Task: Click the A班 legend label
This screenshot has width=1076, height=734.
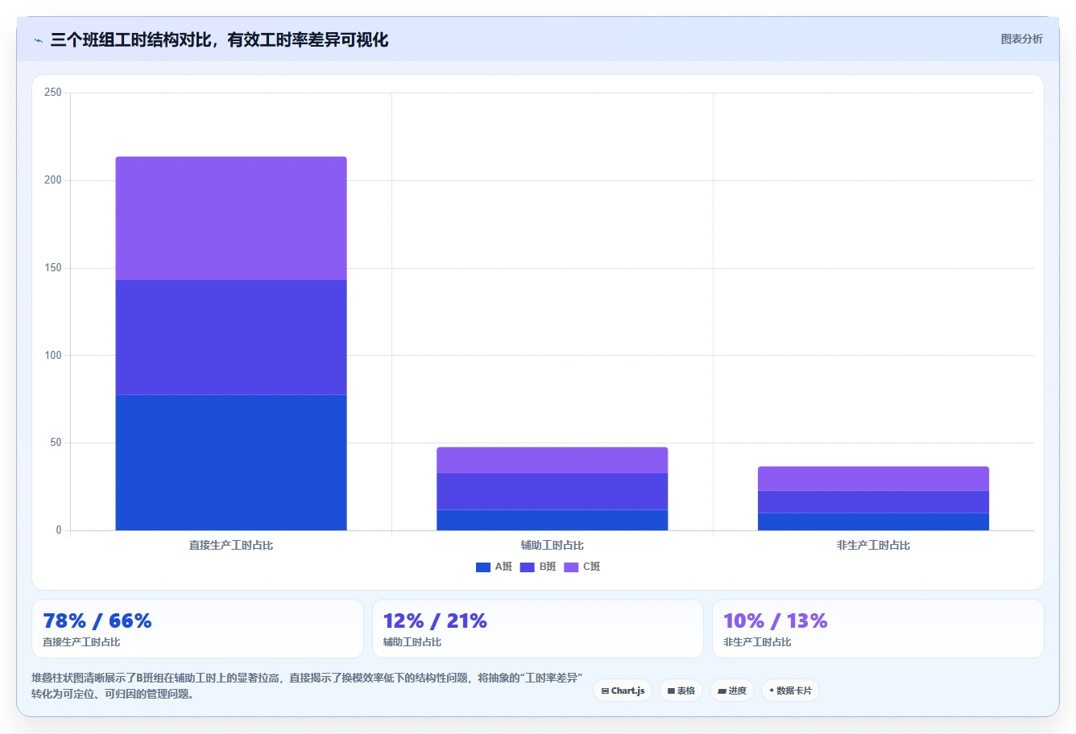Action: (x=503, y=567)
